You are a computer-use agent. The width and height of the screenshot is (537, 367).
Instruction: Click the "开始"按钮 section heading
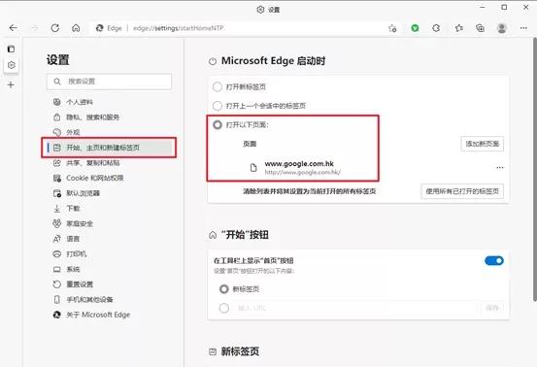(x=245, y=235)
